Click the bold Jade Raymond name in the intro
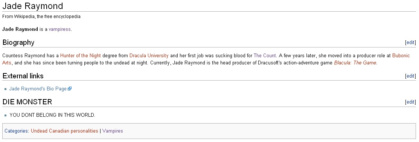Viewport: 419px width, 142px height. [20, 29]
